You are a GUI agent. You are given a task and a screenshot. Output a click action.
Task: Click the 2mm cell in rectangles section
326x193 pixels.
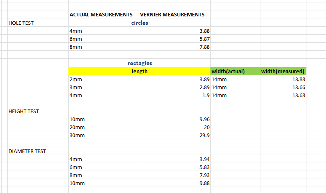[x=104, y=79]
